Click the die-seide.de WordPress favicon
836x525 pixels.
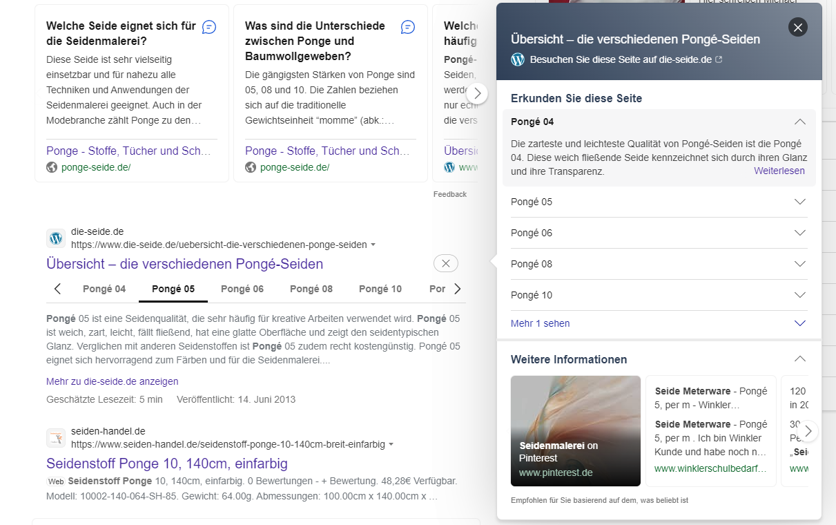point(56,238)
